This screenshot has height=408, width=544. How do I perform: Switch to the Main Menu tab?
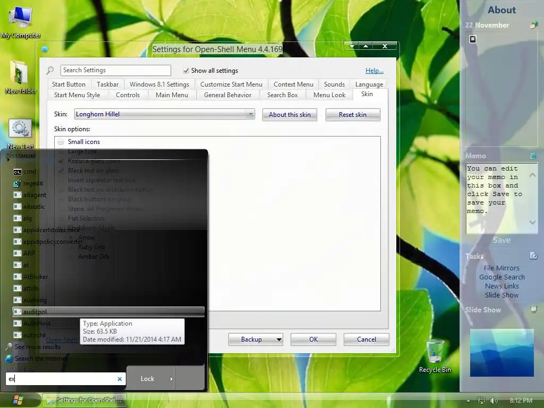coord(172,95)
